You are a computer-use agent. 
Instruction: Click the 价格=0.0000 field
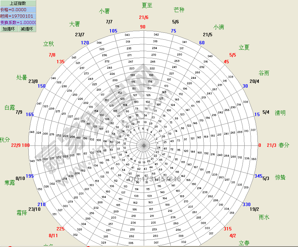tap(18, 9)
